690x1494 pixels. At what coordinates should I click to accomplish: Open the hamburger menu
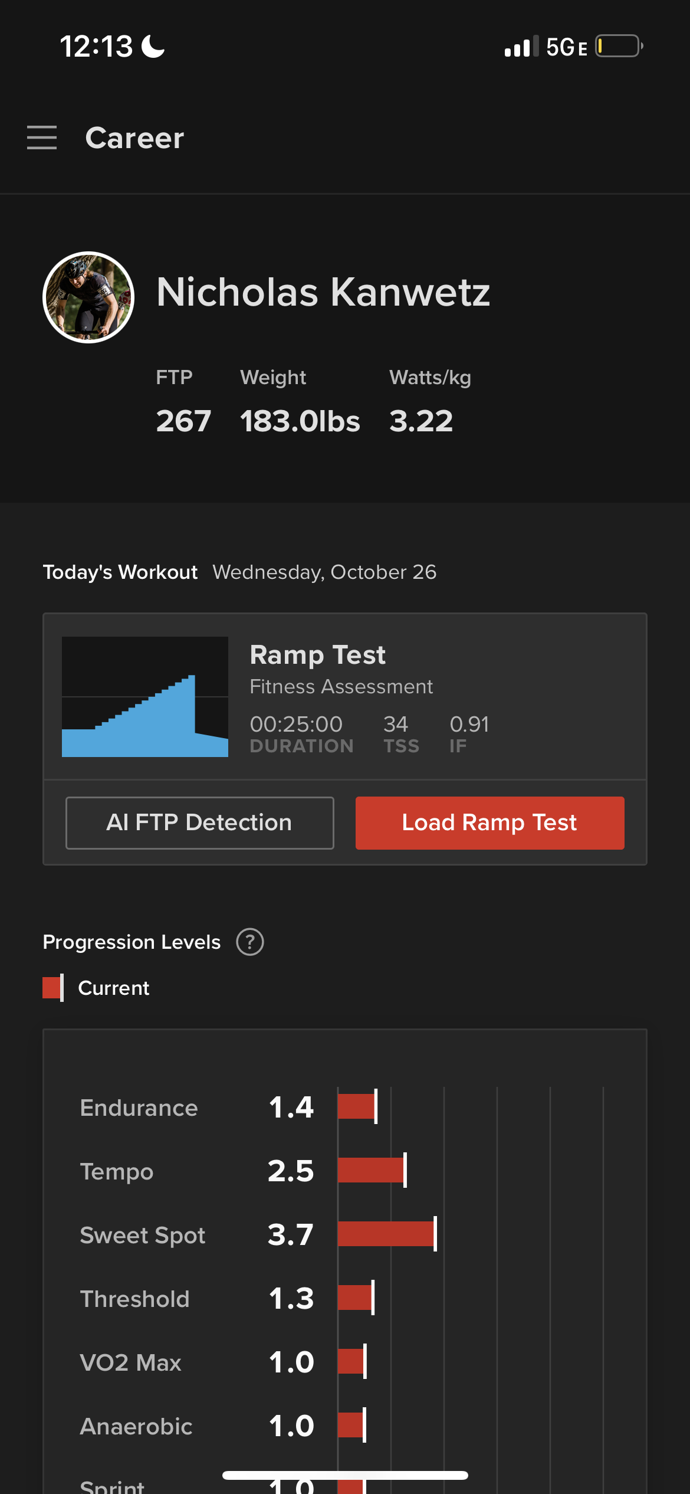[42, 137]
